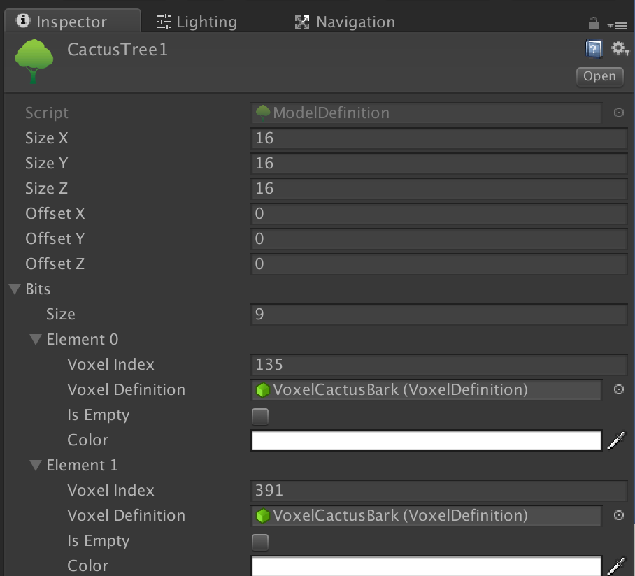The height and width of the screenshot is (576, 635).
Task: Click the Script field's target selector circle
Action: (x=618, y=113)
